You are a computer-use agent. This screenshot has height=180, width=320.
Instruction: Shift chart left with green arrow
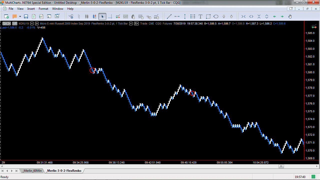coord(274,16)
